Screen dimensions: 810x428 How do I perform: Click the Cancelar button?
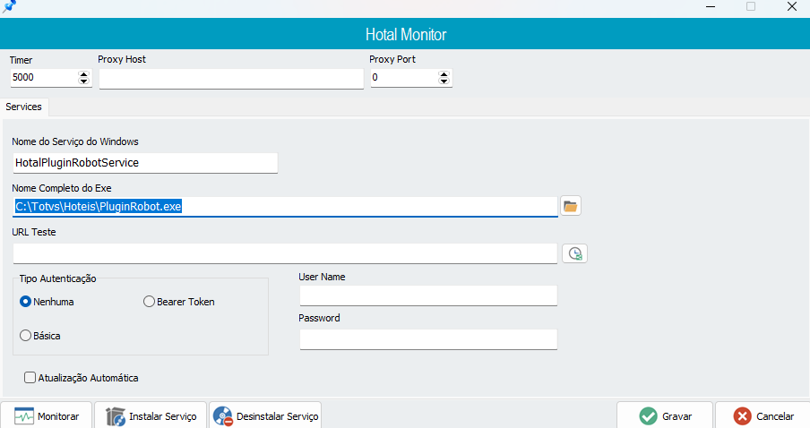(x=763, y=416)
